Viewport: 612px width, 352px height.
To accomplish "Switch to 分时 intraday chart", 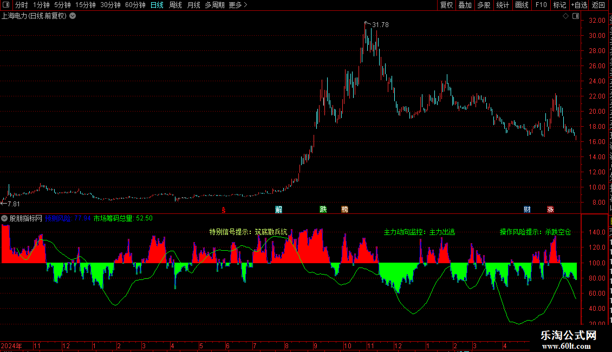I will [22, 5].
